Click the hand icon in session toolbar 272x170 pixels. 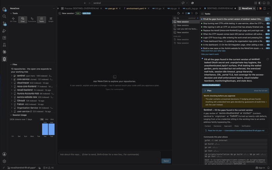pyautogui.click(x=179, y=13)
